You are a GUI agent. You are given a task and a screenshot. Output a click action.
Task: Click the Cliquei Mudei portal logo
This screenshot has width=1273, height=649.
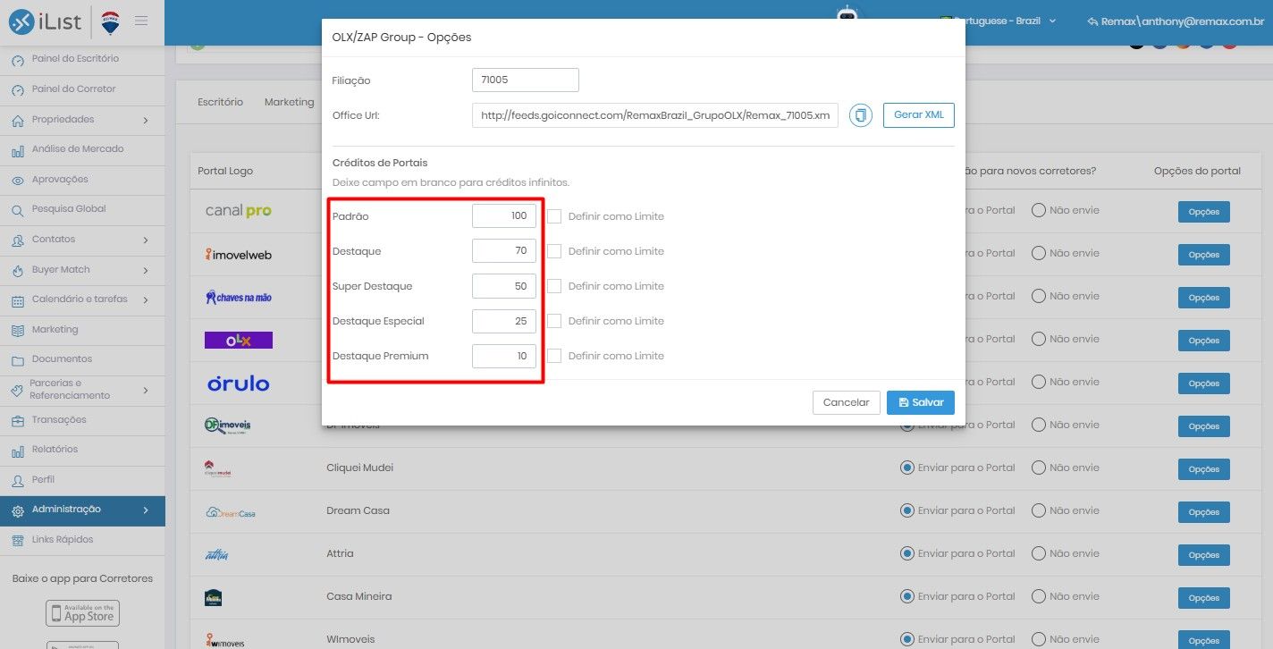(218, 468)
